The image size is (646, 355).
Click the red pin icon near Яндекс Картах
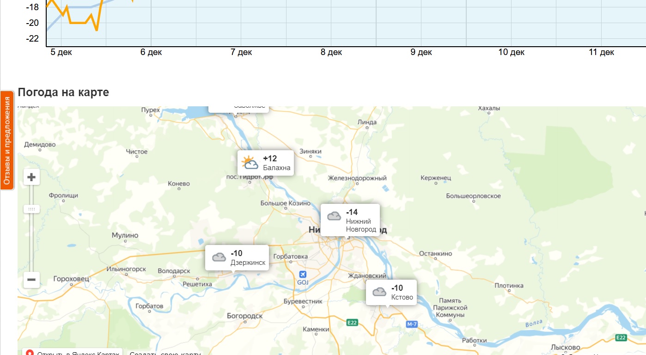click(x=30, y=354)
